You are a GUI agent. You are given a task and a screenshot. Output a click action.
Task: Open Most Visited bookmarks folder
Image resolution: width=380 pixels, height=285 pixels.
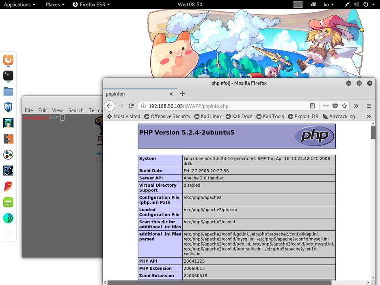[123, 117]
